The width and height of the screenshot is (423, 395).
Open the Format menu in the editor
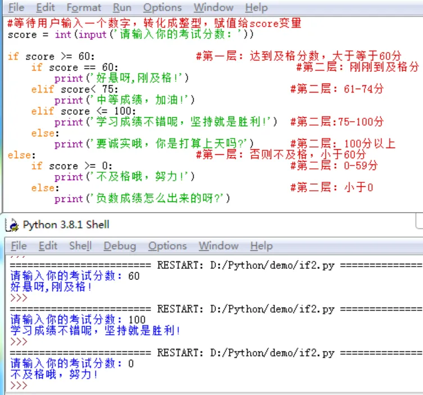pyautogui.click(x=84, y=7)
